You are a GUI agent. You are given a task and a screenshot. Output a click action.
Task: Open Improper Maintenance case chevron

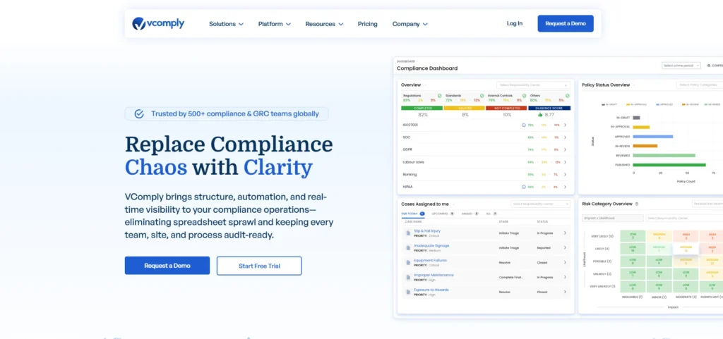point(566,278)
